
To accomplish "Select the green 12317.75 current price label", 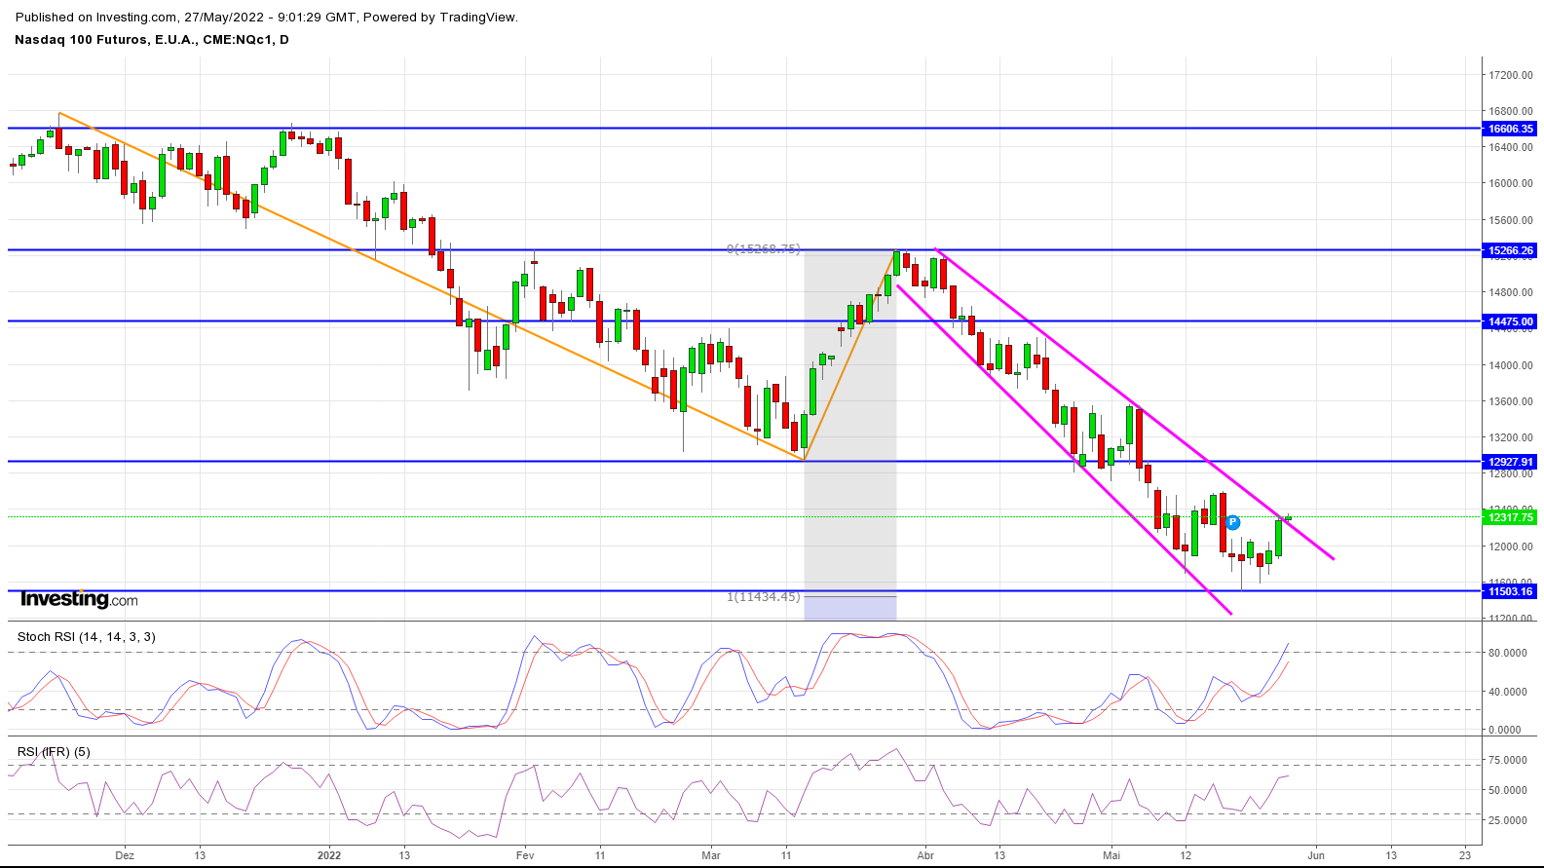I will coord(1511,517).
